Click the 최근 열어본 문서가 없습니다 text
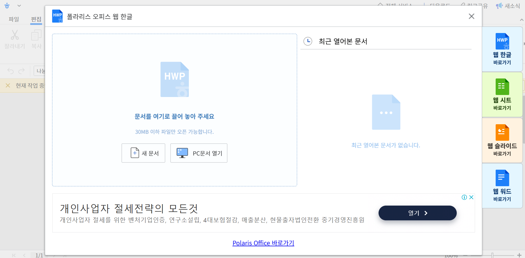525x258 pixels. [x=386, y=145]
